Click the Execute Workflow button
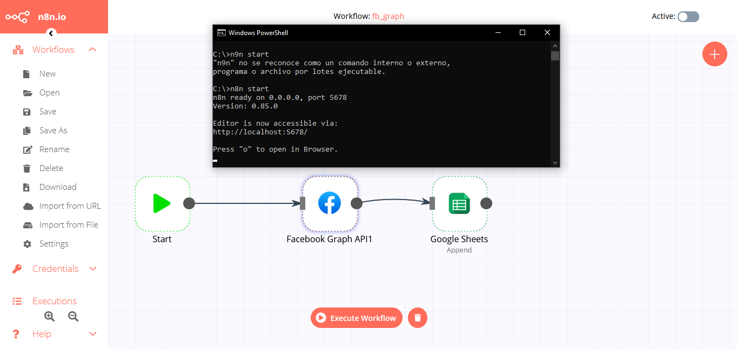 pos(357,318)
